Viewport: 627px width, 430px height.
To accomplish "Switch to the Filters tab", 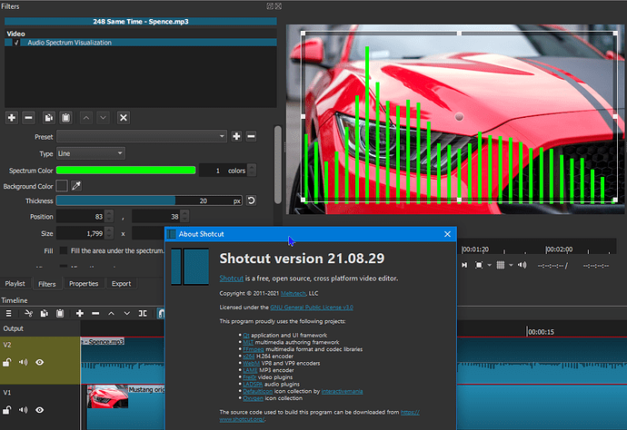I will [x=46, y=284].
